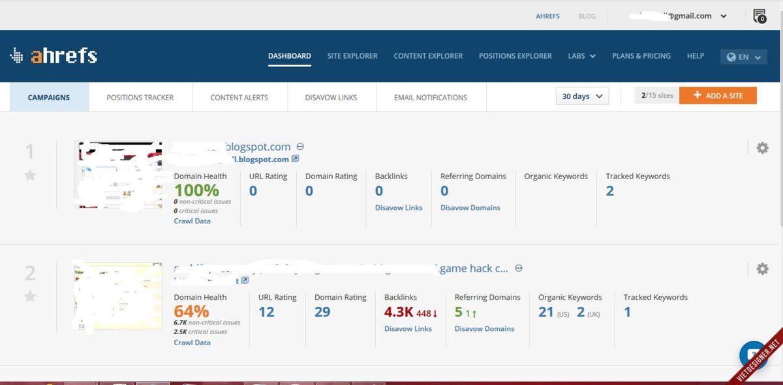
Task: Click Organic Keywords value 2 (UK)
Action: 581,312
